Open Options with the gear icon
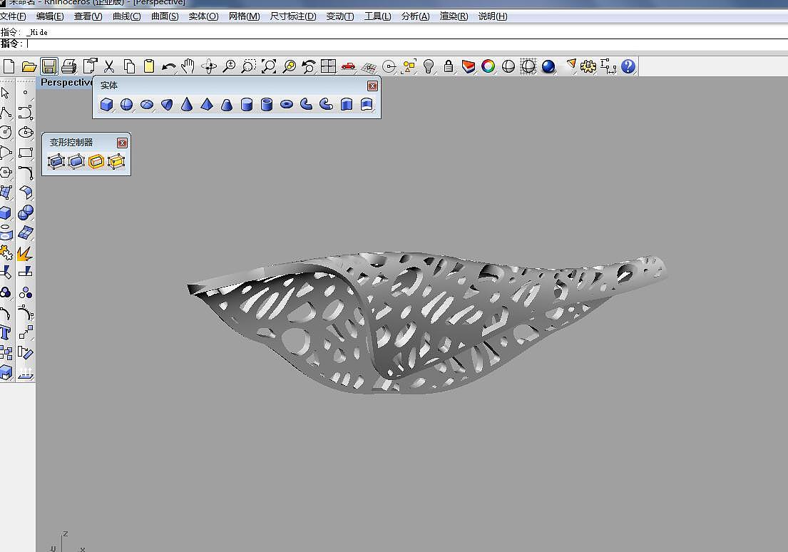Screen dimensions: 788x552 (x=588, y=66)
